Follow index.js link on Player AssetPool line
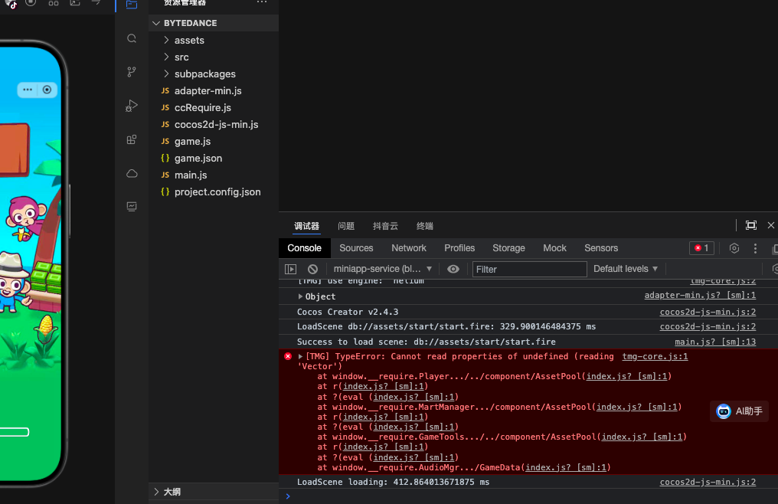 coord(626,376)
